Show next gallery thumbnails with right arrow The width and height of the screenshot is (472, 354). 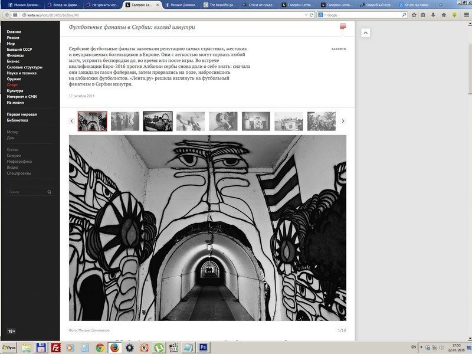[343, 121]
